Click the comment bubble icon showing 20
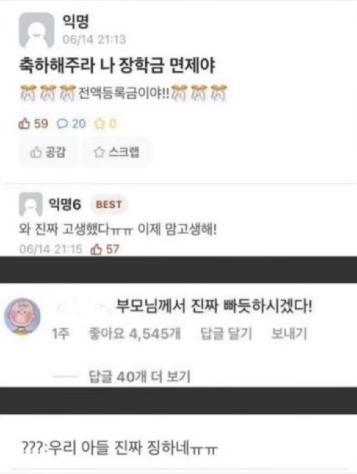This screenshot has height=474, width=357. [62, 124]
